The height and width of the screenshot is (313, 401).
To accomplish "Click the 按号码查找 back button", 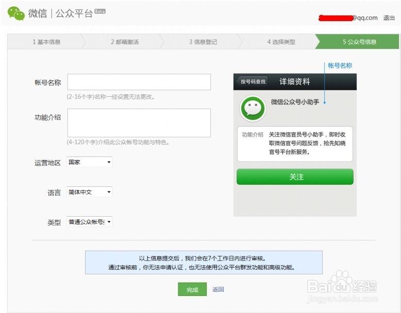I will [252, 81].
